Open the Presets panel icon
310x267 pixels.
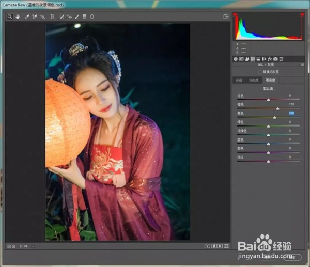[x=282, y=59]
